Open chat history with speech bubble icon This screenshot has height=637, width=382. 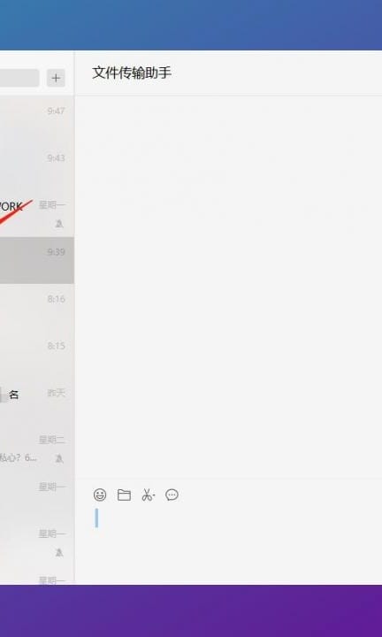click(172, 495)
